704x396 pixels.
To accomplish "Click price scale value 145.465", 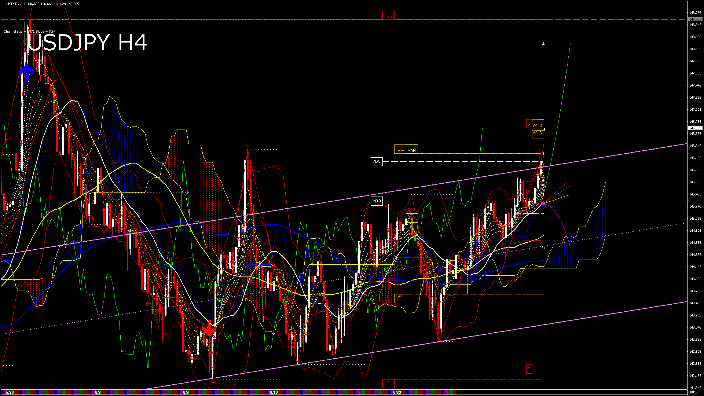I will pos(695,194).
